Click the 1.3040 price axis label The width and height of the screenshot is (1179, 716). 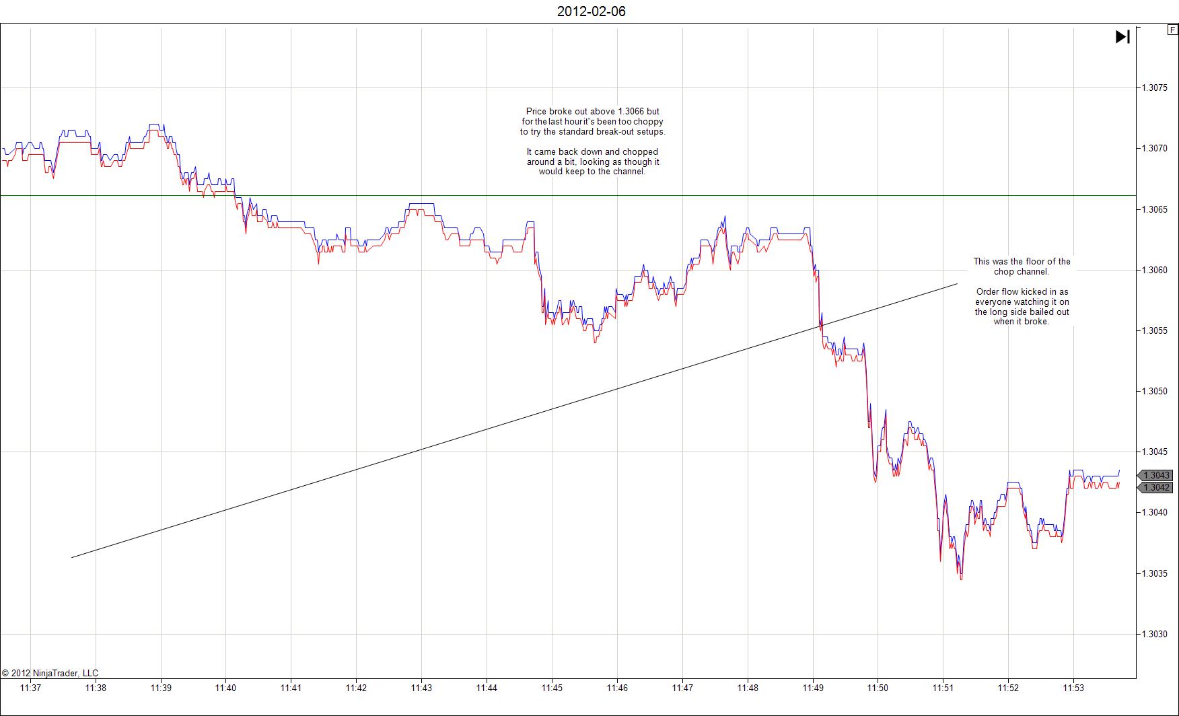[1153, 512]
